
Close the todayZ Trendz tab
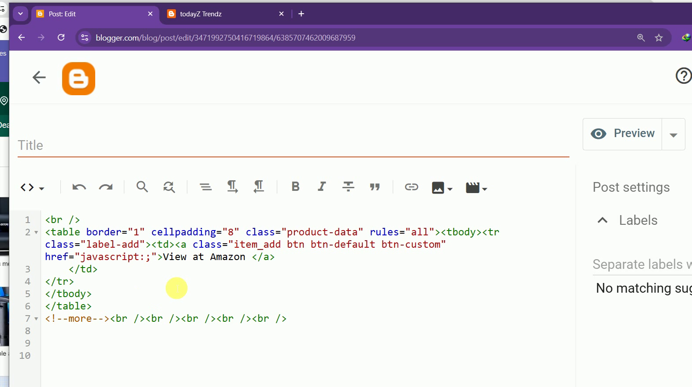[282, 14]
